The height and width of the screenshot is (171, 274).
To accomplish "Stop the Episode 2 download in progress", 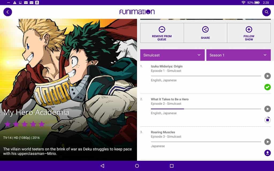I will point(267,120).
